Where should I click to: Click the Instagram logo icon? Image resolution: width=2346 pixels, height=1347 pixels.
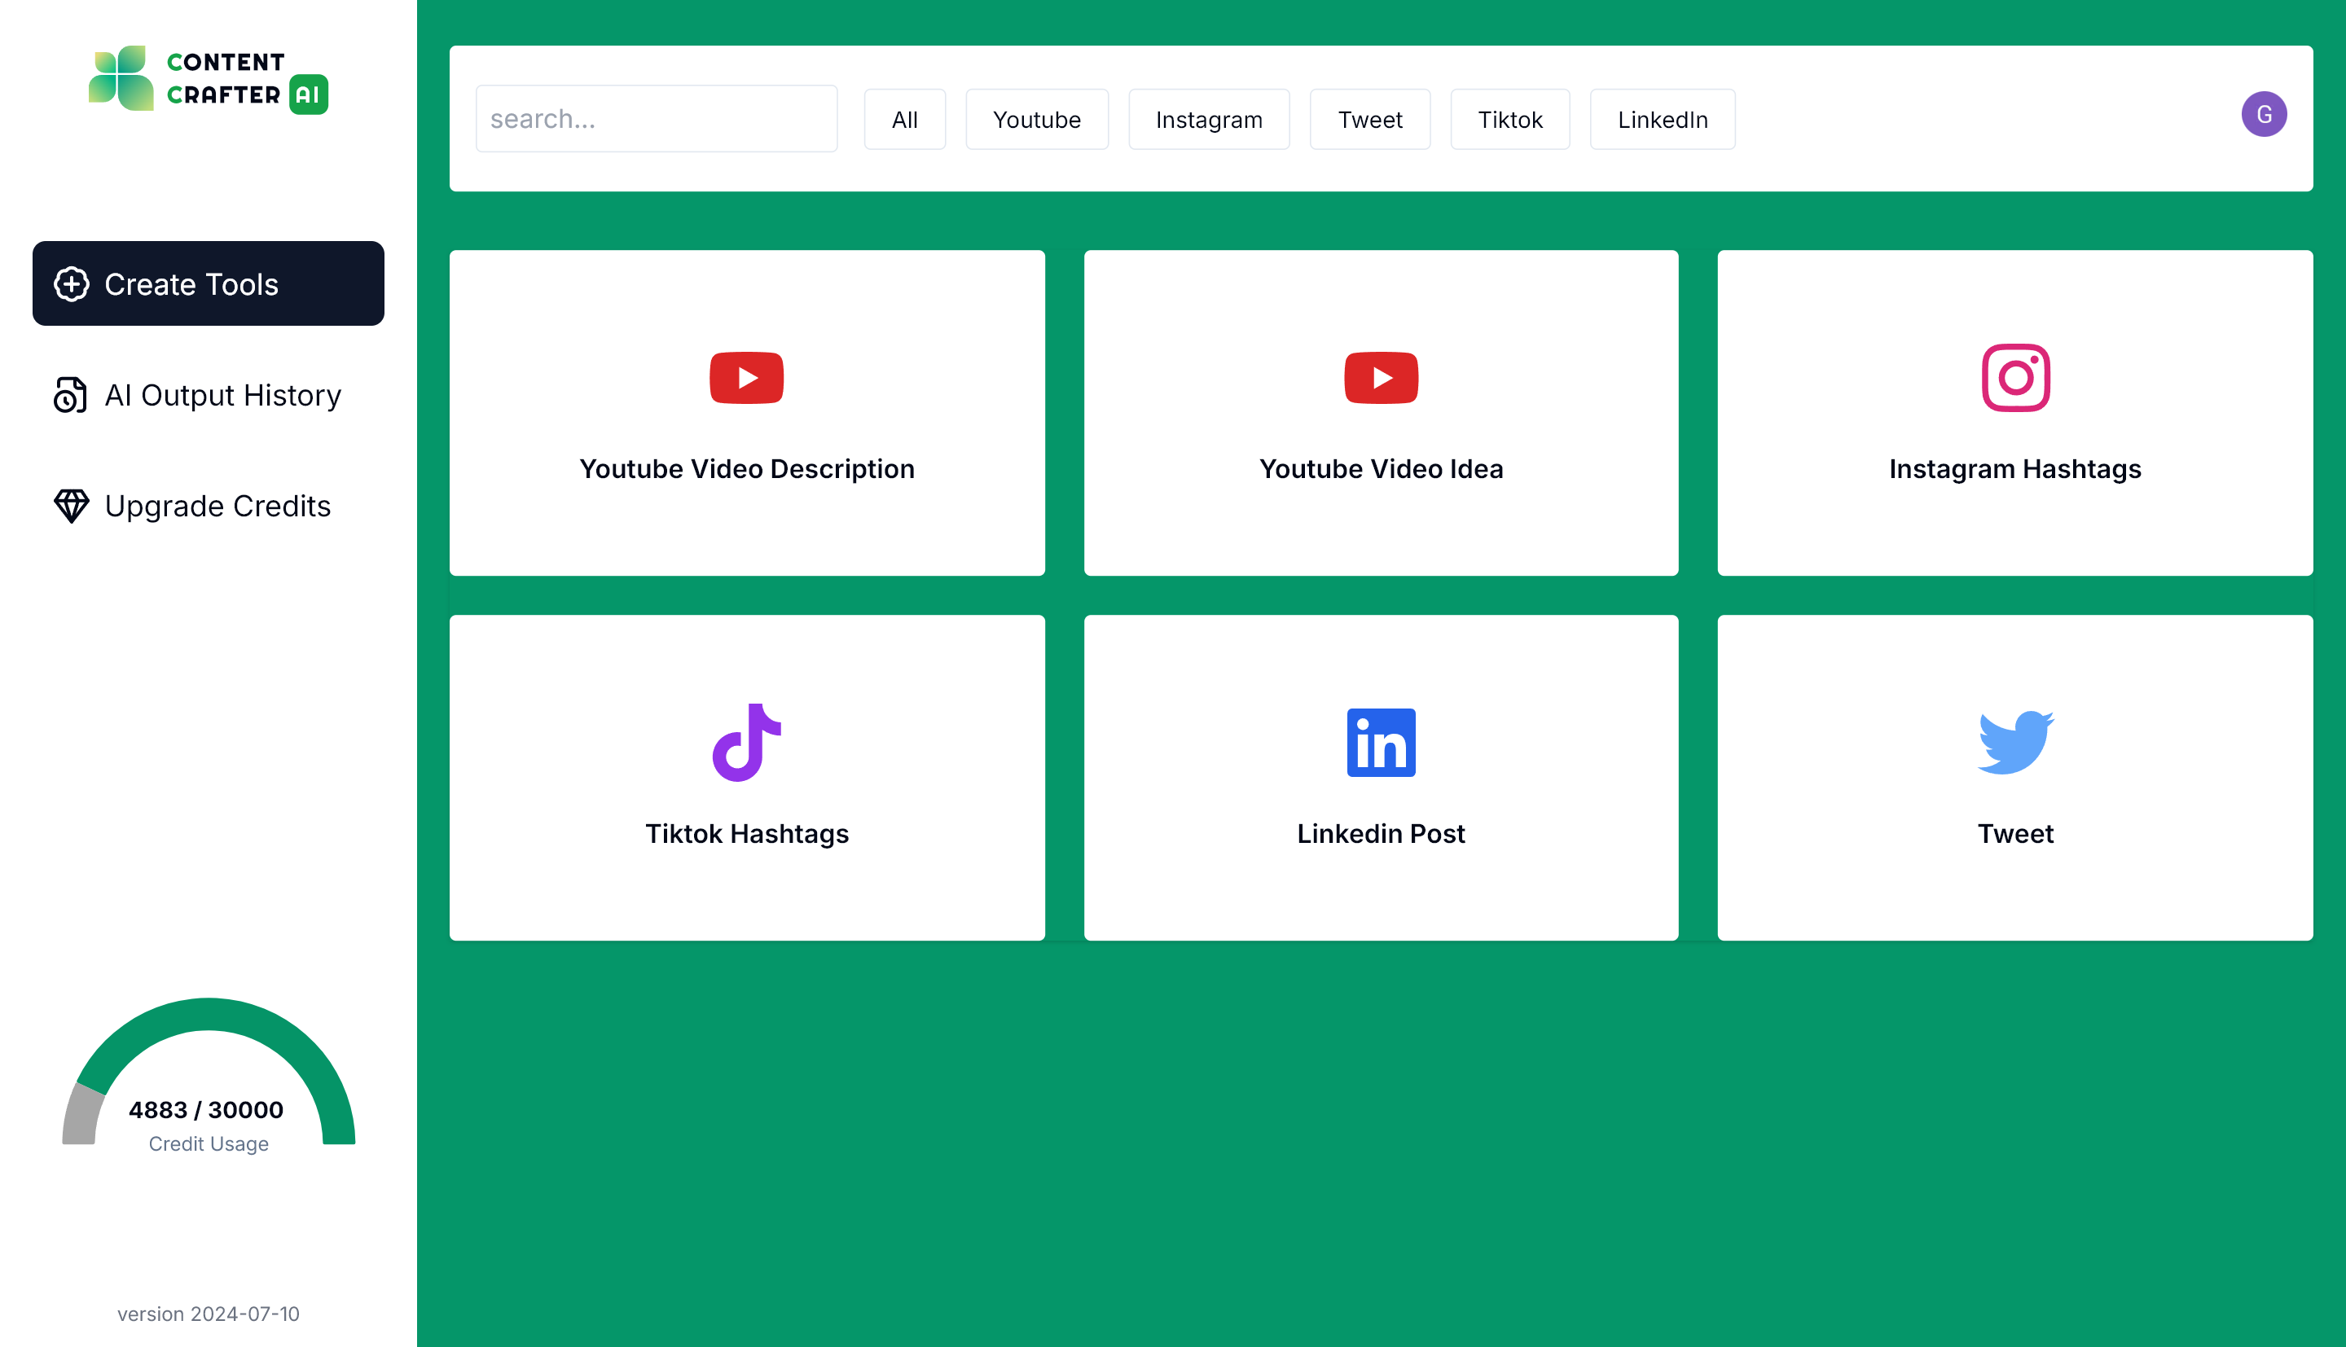2016,377
